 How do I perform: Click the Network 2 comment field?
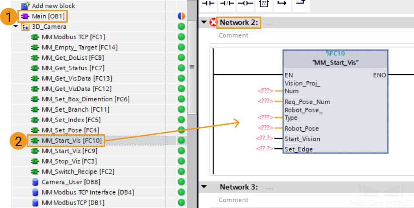pyautogui.click(x=315, y=36)
